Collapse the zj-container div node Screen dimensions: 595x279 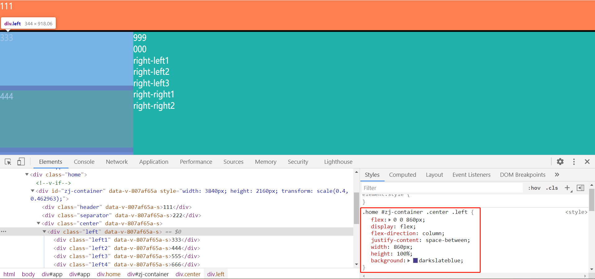[33, 191]
